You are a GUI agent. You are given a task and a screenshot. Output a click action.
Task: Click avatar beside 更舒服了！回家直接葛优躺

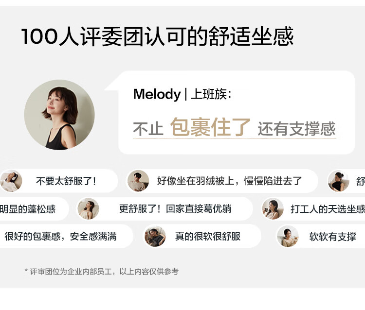pos(88,208)
